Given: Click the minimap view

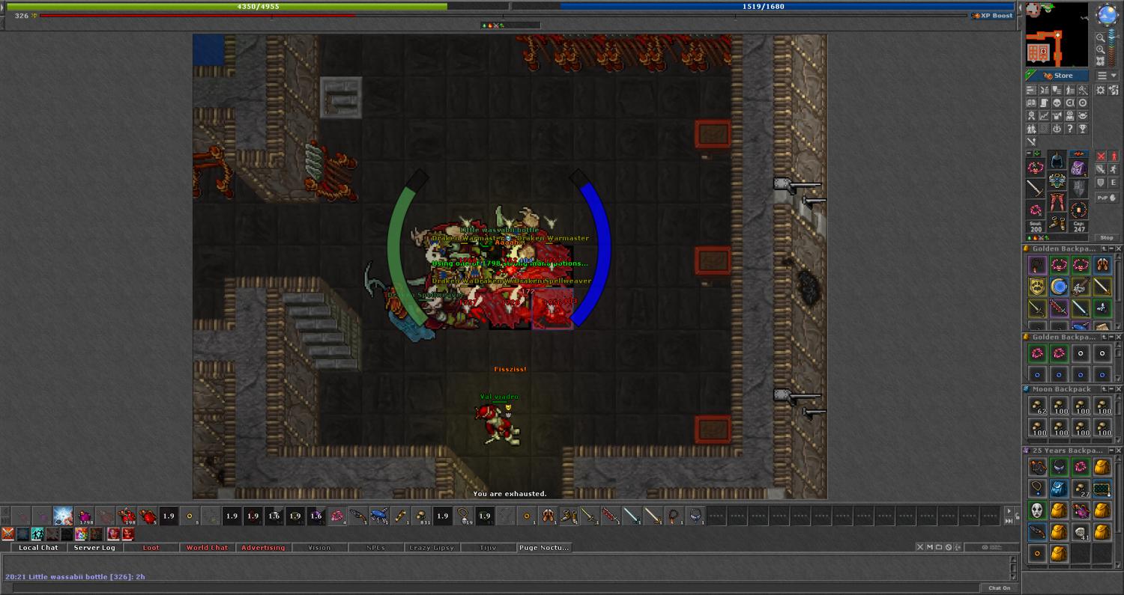Looking at the screenshot, I should [x=1057, y=34].
